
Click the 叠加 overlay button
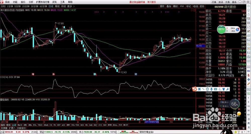[x=169, y=7]
